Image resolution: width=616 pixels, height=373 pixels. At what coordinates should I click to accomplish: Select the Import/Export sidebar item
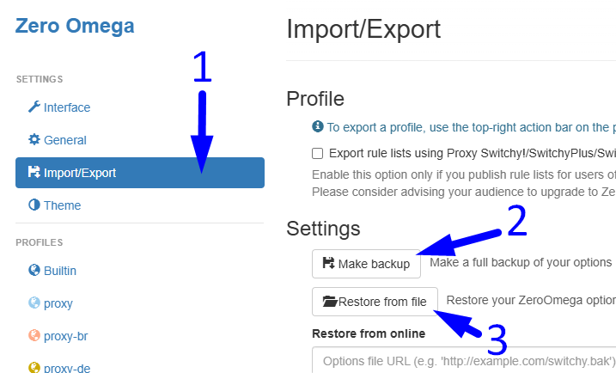coord(140,173)
